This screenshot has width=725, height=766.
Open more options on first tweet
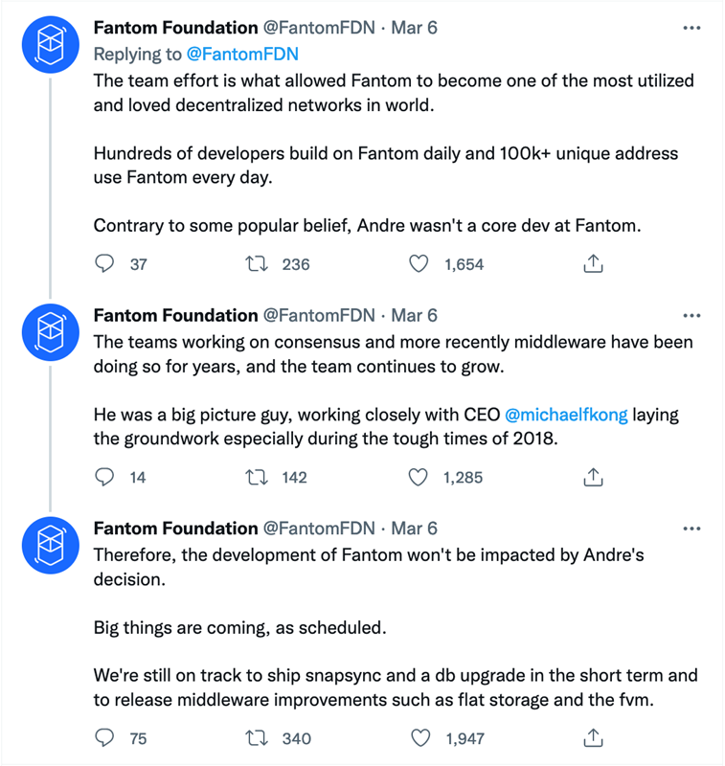(691, 28)
